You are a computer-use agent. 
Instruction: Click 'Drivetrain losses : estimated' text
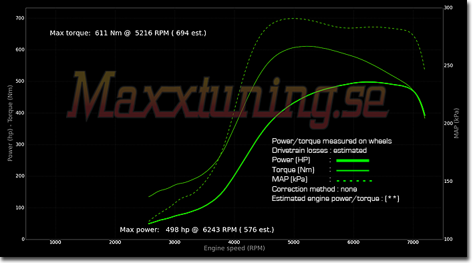coord(319,150)
